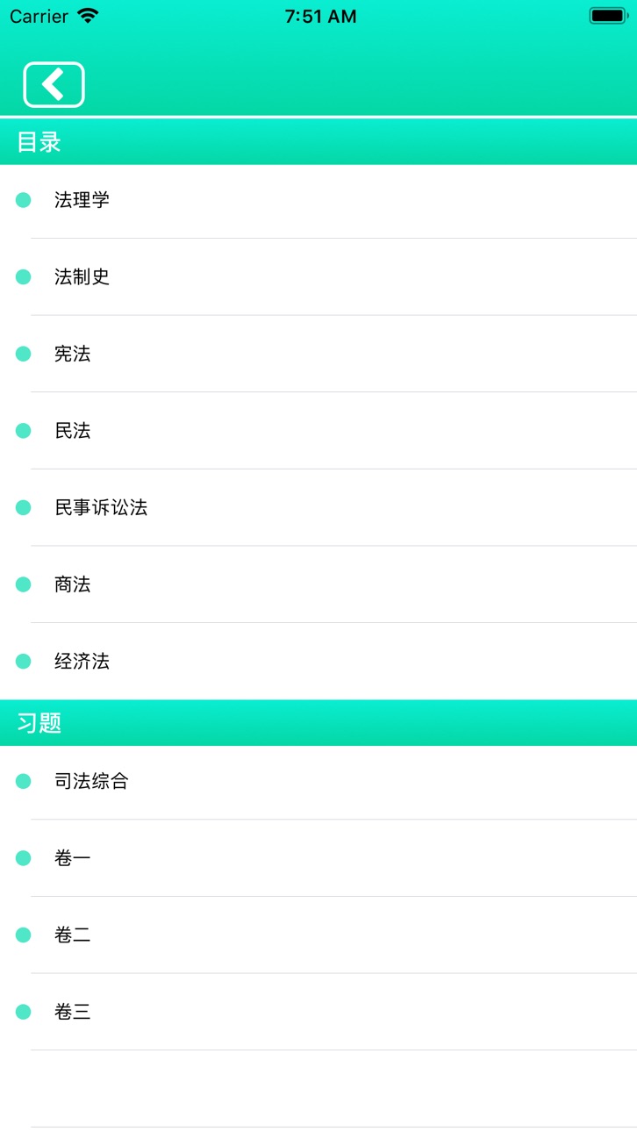Image resolution: width=637 pixels, height=1132 pixels.
Task: Tap the Wi-Fi icon in status bar
Action: [88, 16]
